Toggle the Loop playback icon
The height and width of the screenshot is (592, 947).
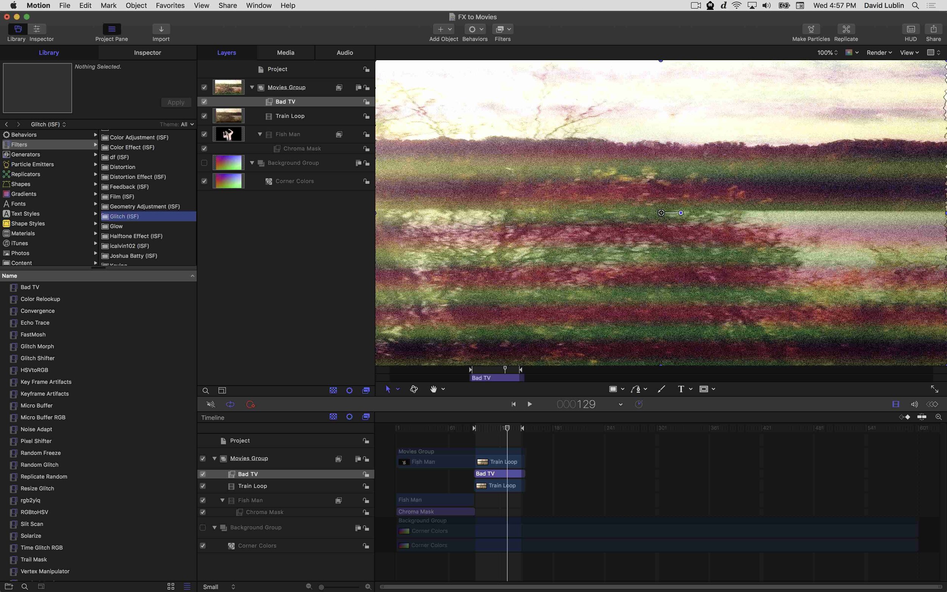pyautogui.click(x=230, y=404)
